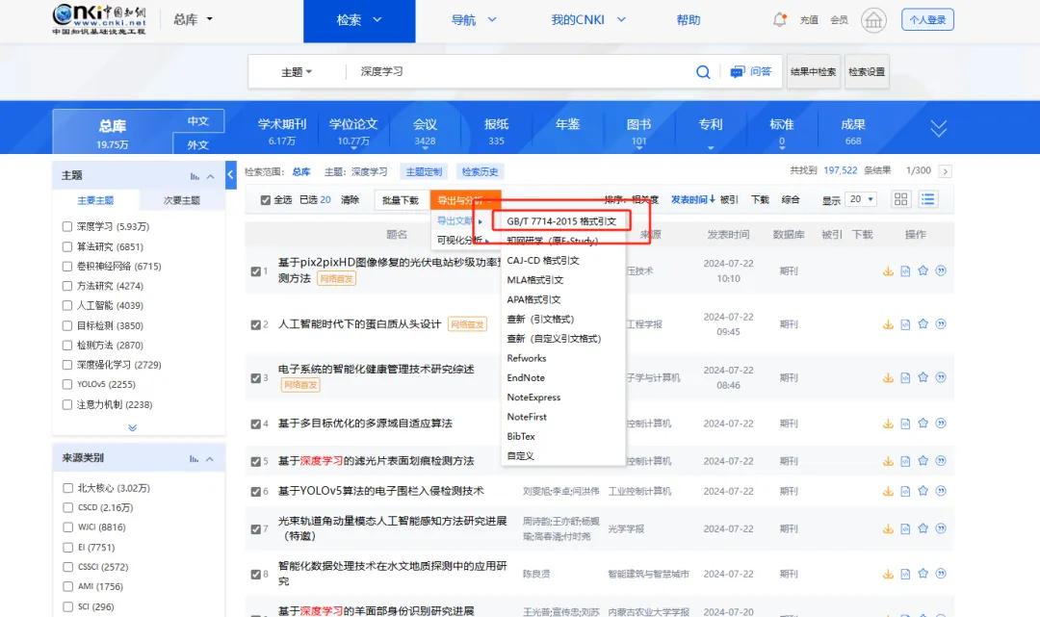Check the 北大核心 source filter
Screen dimensions: 1040x617
coord(67,488)
